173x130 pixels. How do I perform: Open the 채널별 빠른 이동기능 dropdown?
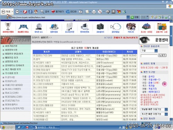(154, 109)
